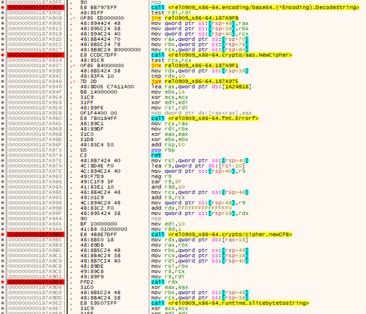Set breakpoint dot at address 187A960
Viewport: 366px width, 314px height.
pyautogui.click(x=2, y=118)
